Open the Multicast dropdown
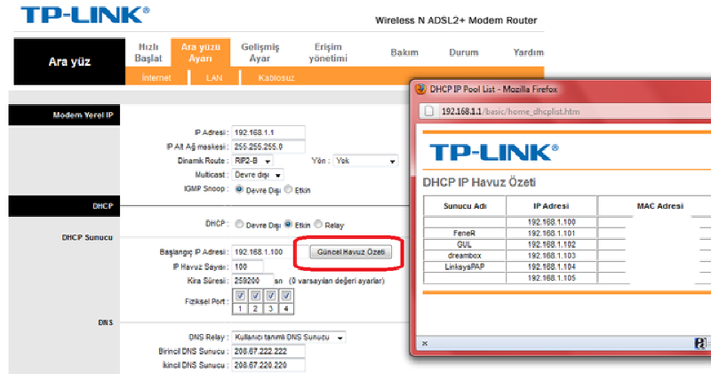Viewport: 711px width, 374px height. (x=258, y=175)
